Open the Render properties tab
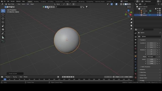Image resolution: width=162 pixels, height=91 pixels. (136, 37)
